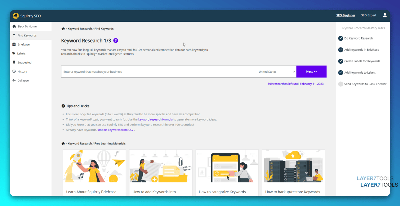Open Briefcase in sidebar menu

click(x=31, y=44)
